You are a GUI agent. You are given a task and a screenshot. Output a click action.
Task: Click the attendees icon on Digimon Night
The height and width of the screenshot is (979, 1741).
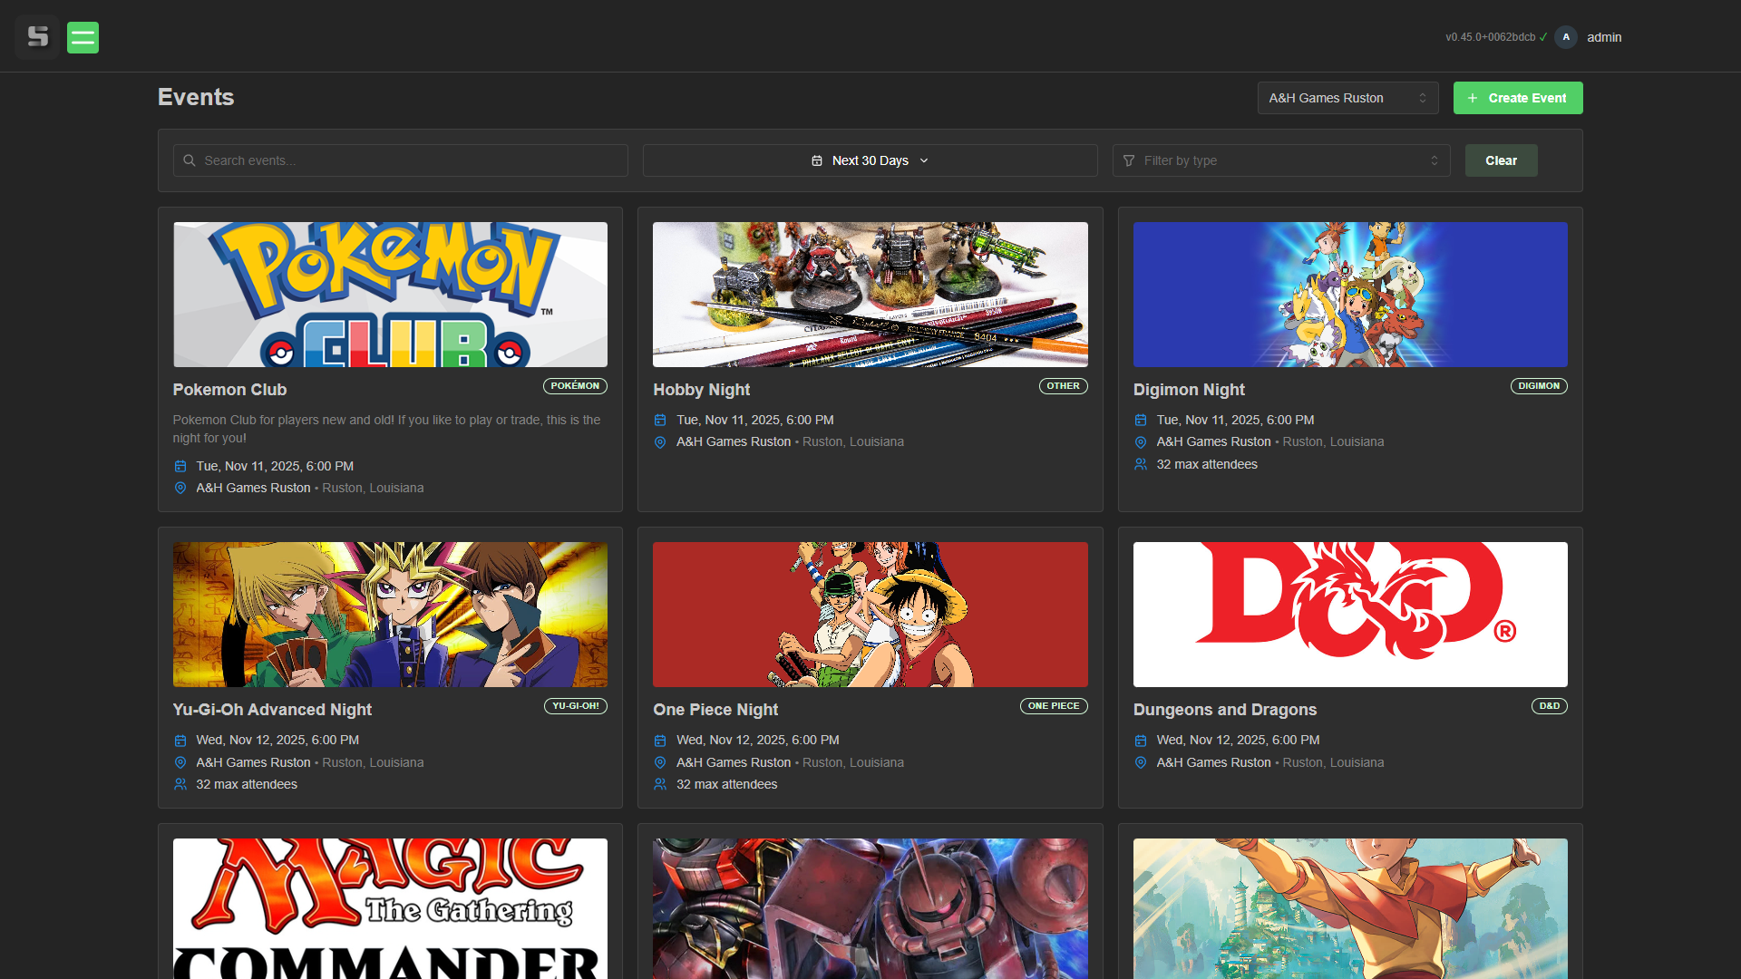pos(1141,464)
